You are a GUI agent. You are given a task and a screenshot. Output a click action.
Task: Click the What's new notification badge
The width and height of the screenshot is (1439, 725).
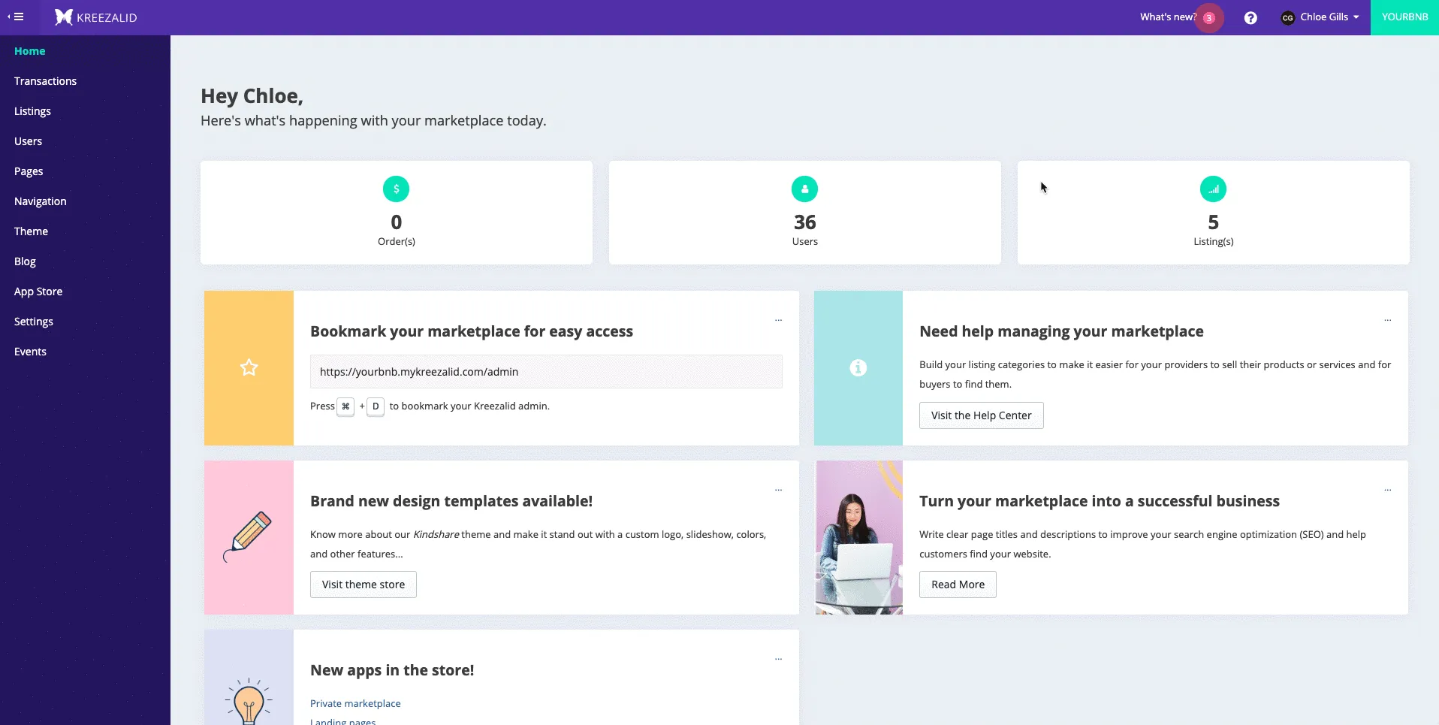point(1208,18)
